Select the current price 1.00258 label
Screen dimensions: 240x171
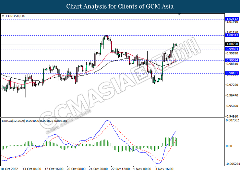click(x=232, y=44)
